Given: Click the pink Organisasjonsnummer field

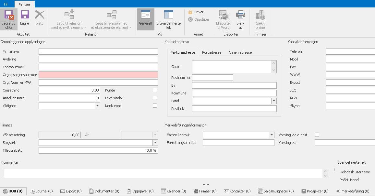Looking at the screenshot, I should [x=98, y=75].
